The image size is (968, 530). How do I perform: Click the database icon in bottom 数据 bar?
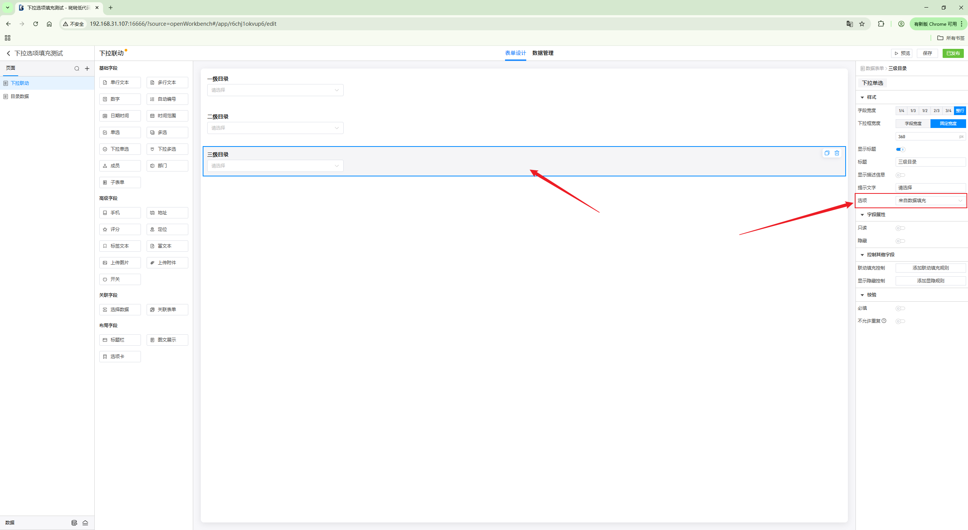pos(74,523)
